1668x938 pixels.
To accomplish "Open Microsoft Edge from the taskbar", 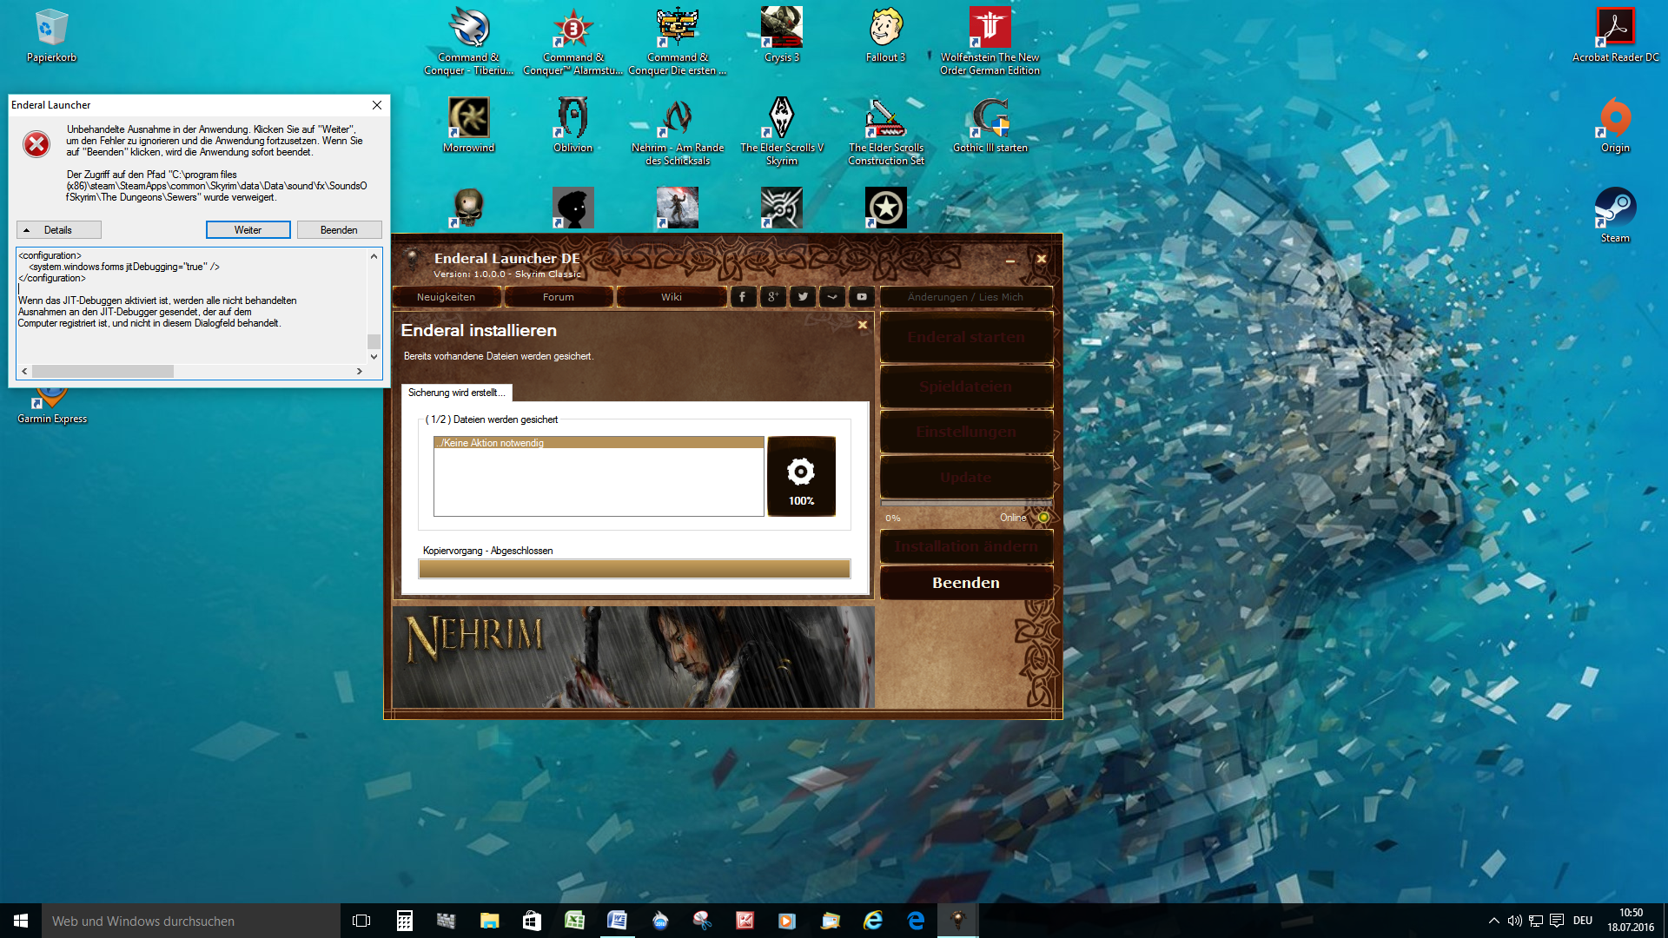I will pyautogui.click(x=916, y=921).
